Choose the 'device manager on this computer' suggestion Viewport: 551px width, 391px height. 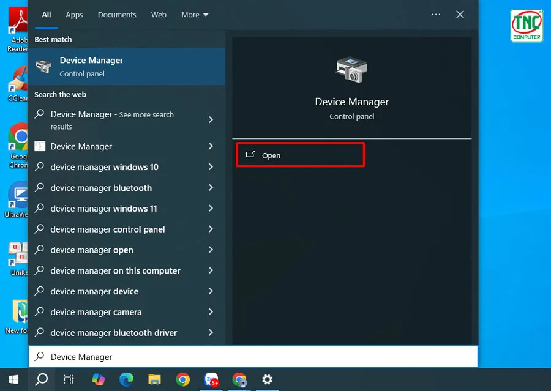click(x=115, y=271)
